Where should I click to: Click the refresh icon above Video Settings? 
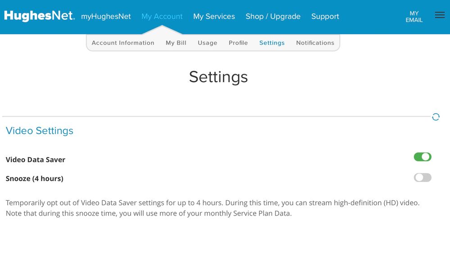tap(436, 117)
